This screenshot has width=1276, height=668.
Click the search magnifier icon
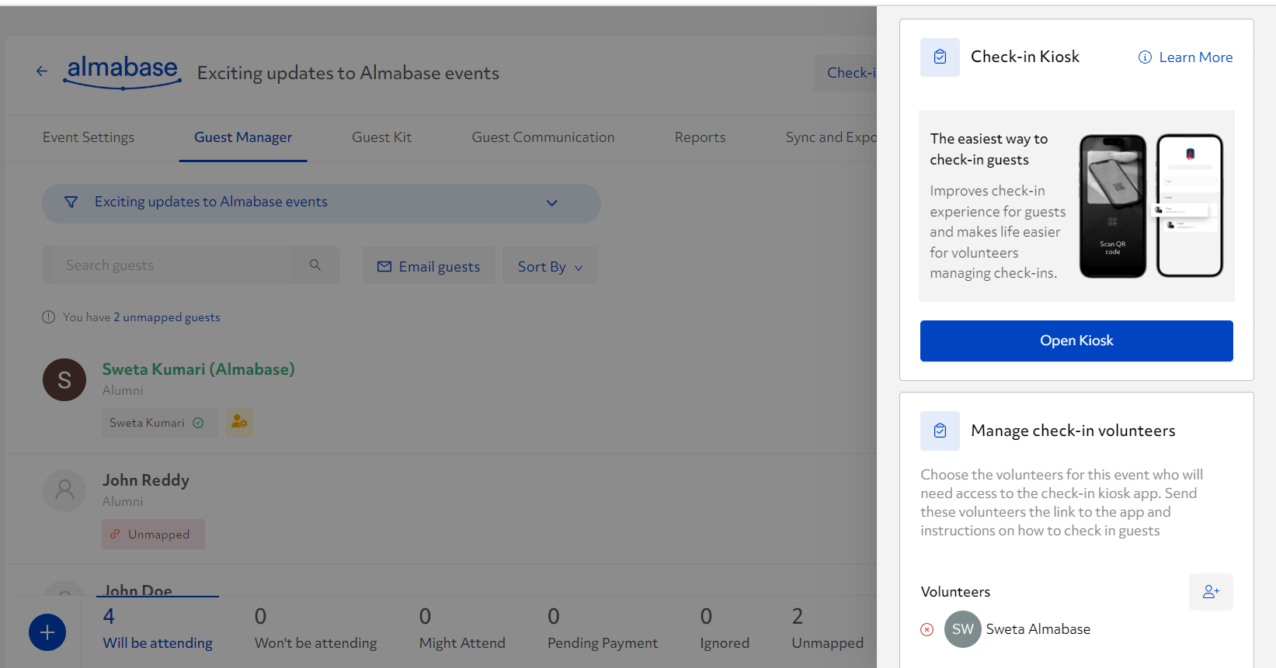[315, 265]
